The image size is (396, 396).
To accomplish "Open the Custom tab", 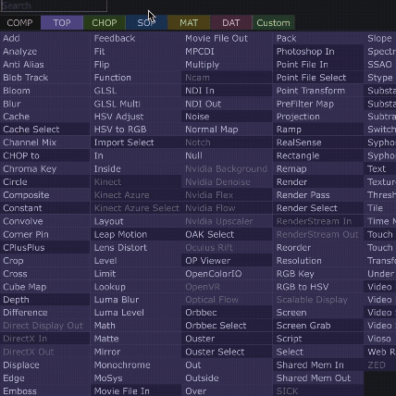I will click(274, 23).
